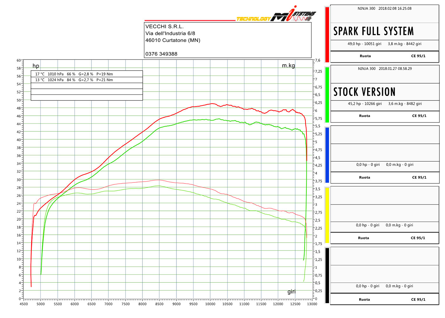445x318 pixels.
Task: Click the MI Systems Technology logo
Action: [277, 14]
